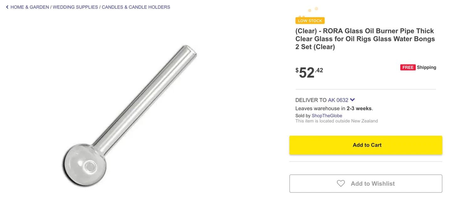Visit the ShopTheGlobe seller page
This screenshot has width=451, height=197.
coord(327,116)
